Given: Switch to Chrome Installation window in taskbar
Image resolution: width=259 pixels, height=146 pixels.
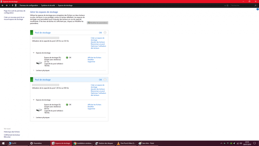Looking at the screenshot, I should pos(83,143).
